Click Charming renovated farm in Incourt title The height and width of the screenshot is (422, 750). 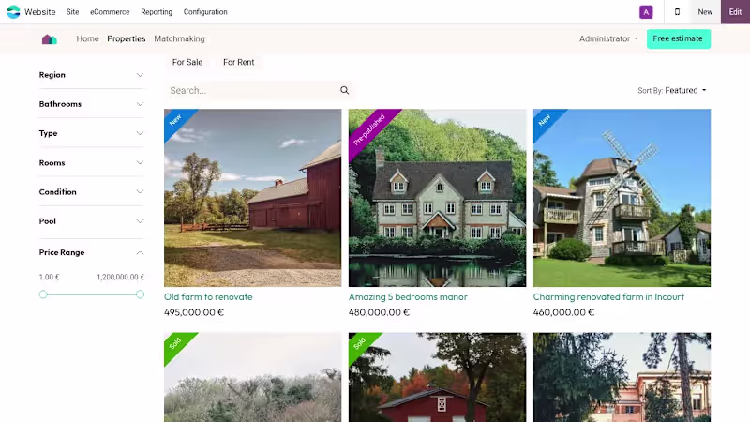(608, 297)
